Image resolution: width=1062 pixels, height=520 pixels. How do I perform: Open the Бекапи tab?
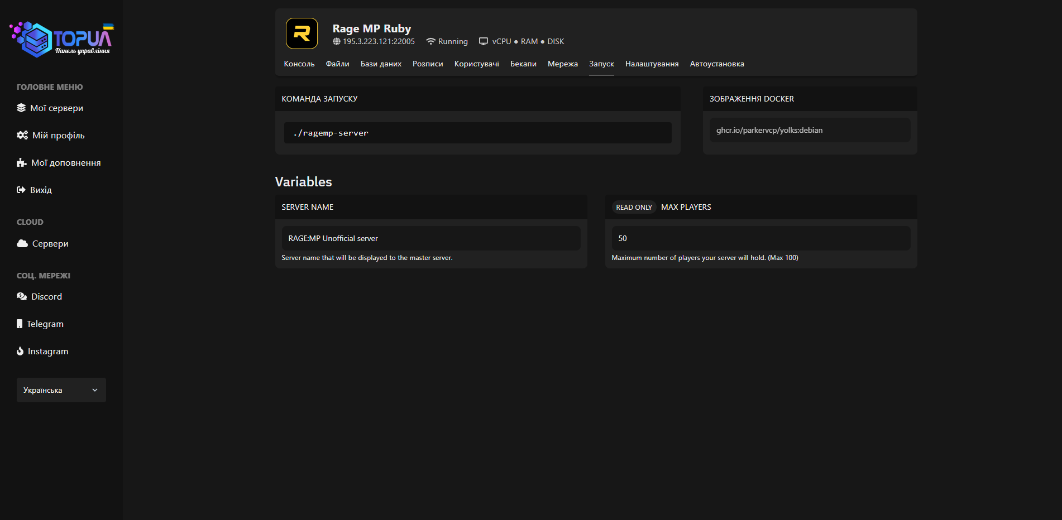point(523,64)
